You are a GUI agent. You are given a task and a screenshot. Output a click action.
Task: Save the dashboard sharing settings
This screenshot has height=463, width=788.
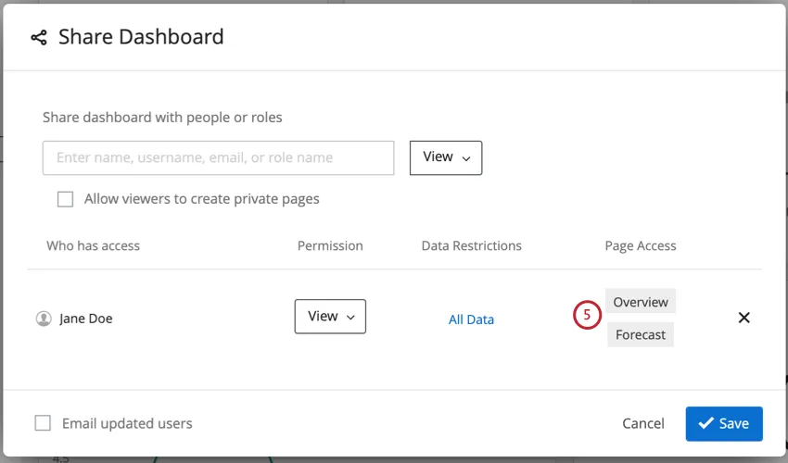click(724, 423)
